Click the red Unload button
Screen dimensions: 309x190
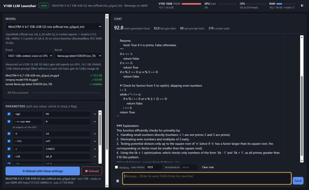[92, 171]
